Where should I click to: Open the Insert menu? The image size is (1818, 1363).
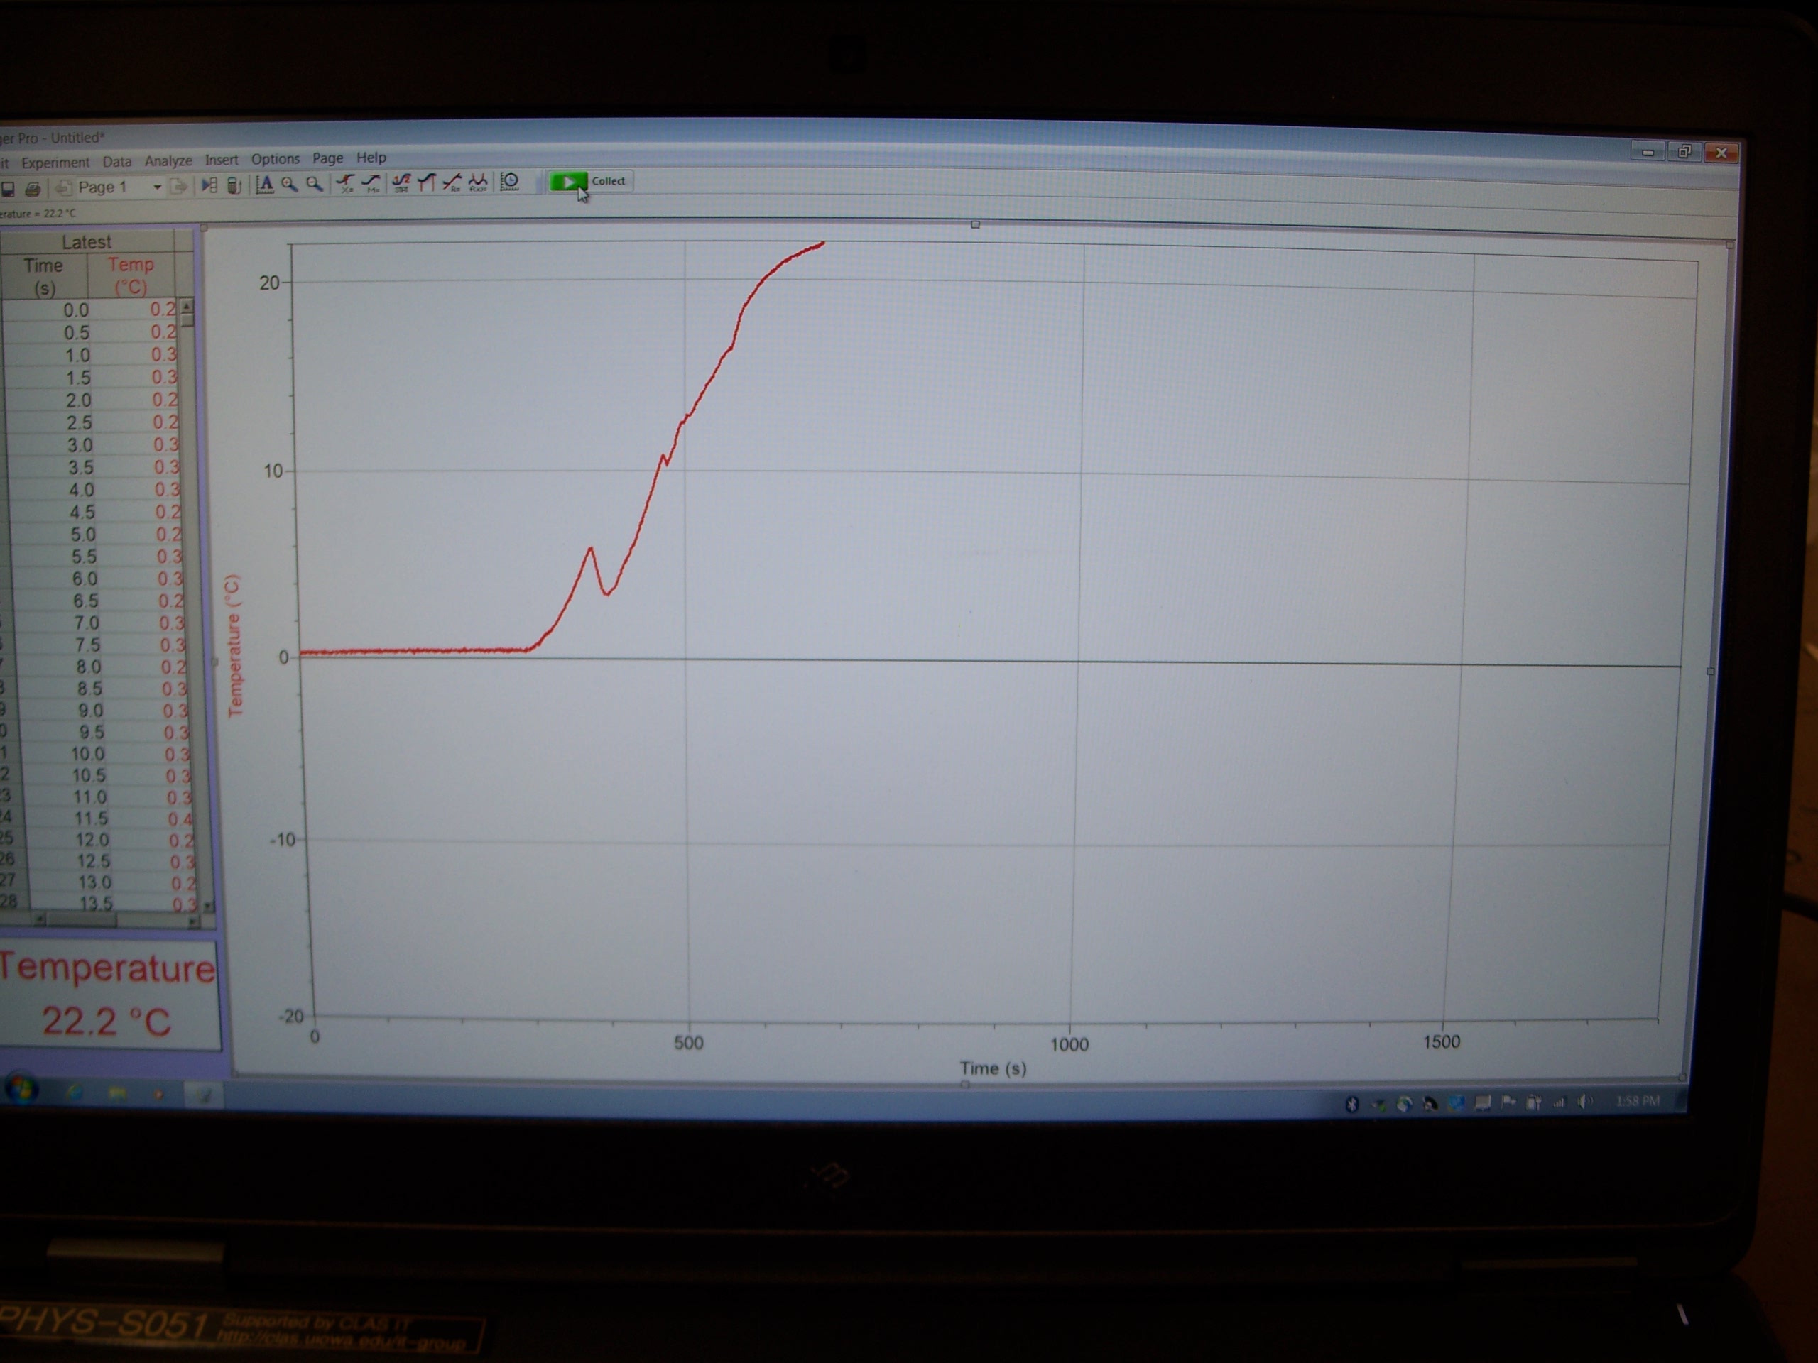(x=221, y=160)
